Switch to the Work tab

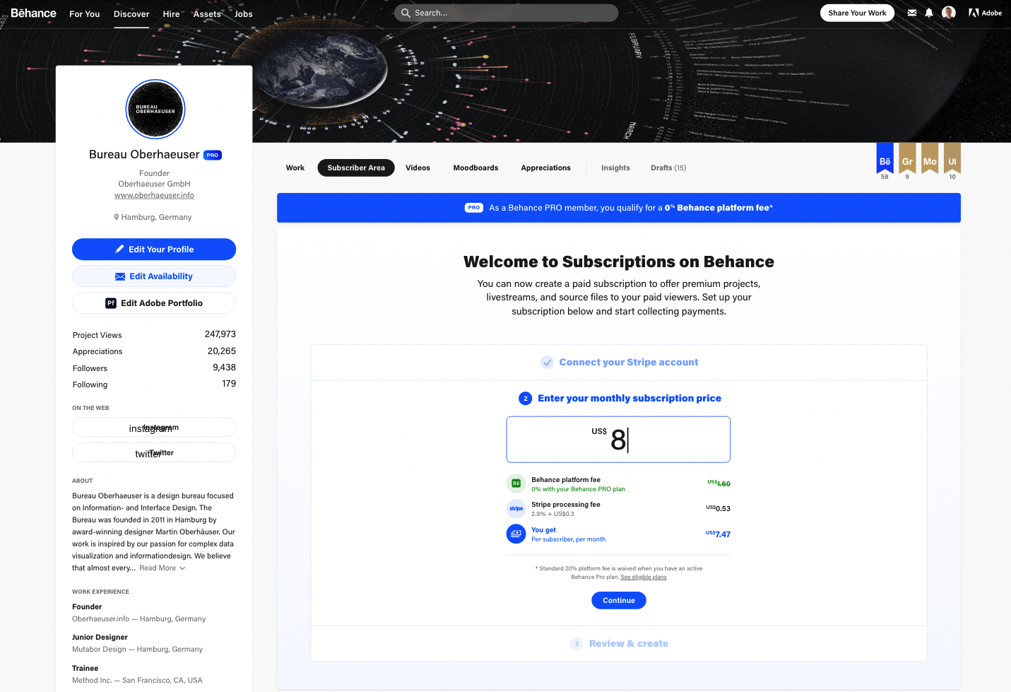295,168
